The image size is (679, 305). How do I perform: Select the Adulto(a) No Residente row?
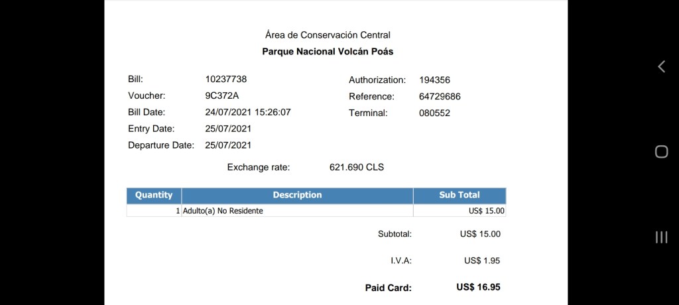coord(223,211)
